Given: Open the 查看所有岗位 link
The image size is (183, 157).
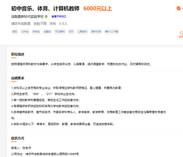Looking at the screenshot, I should click(59, 17).
